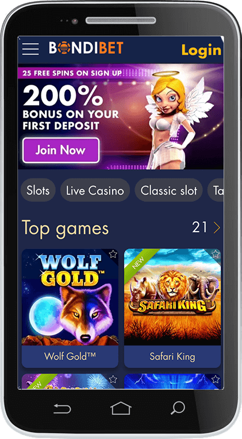Expand Top games with the arrow
This screenshot has height=439, width=242.
click(217, 228)
